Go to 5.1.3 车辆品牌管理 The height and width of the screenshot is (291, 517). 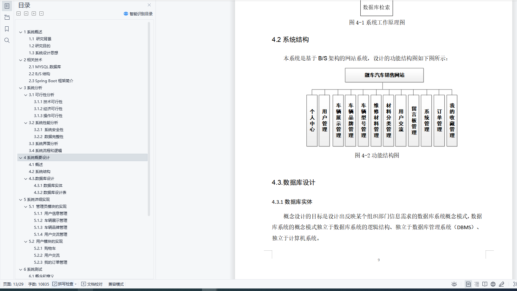(50, 228)
